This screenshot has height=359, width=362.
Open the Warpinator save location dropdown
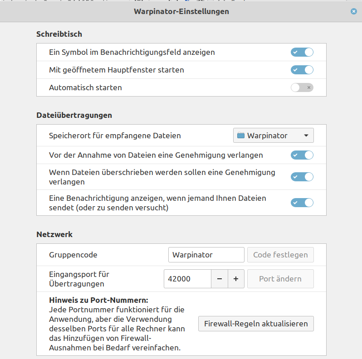coord(274,136)
